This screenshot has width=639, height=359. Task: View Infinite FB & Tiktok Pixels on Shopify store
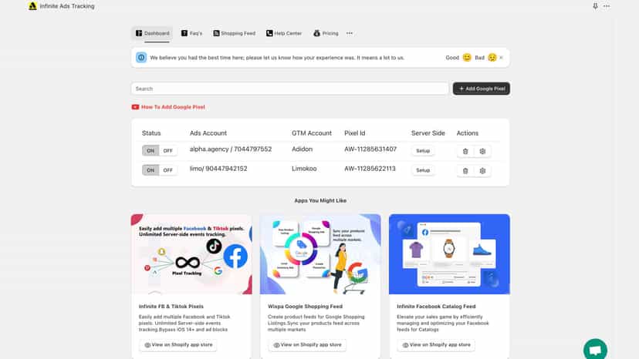[178, 345]
